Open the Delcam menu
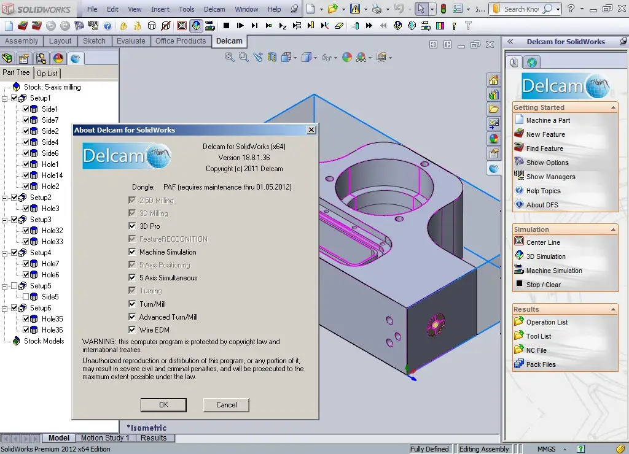This screenshot has width=629, height=454. tap(214, 9)
